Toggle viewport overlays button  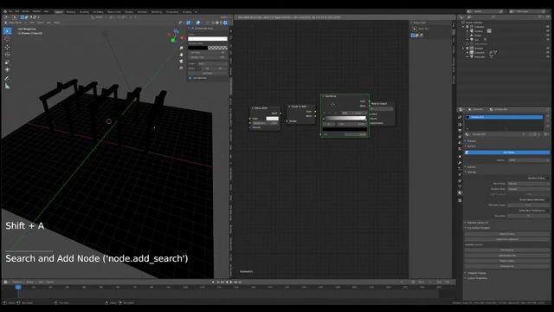click(x=198, y=23)
